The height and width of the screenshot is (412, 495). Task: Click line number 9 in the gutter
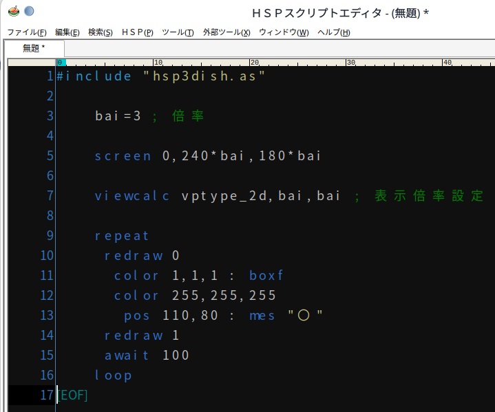point(50,235)
